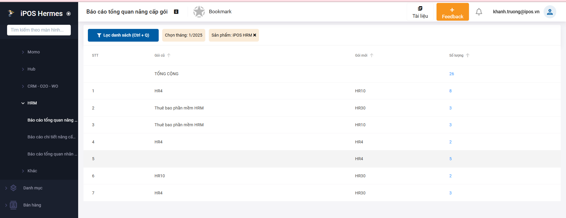Screen dimensions: 566x218
Task: Remove the Sản phẩm iPOS HRM filter
Action: 255,35
